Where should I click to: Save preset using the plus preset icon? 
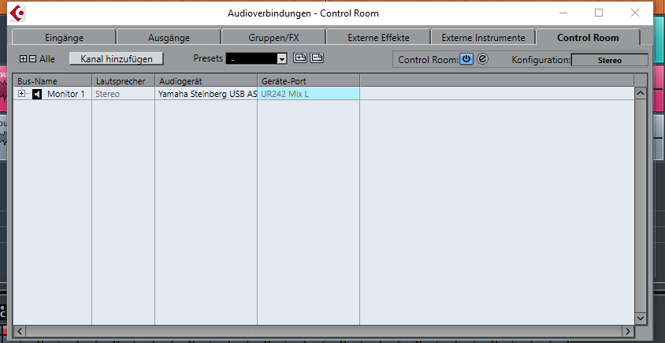click(x=300, y=58)
